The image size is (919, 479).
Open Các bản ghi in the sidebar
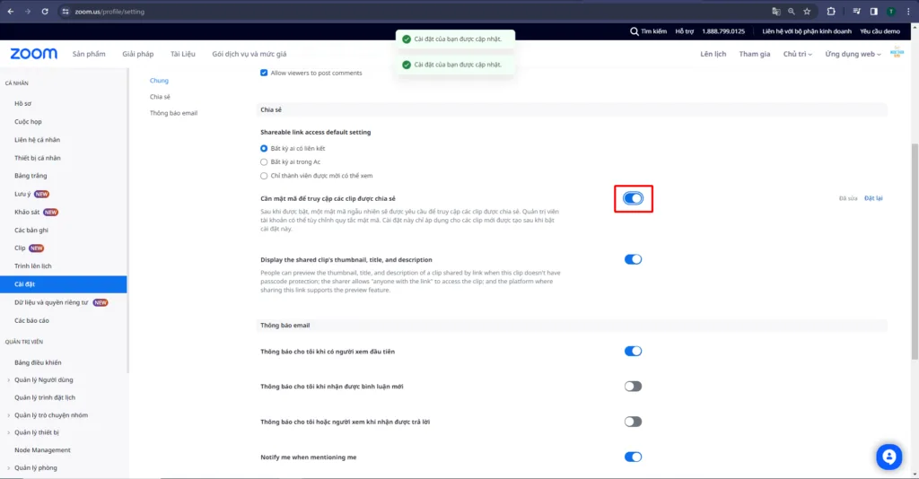click(31, 230)
